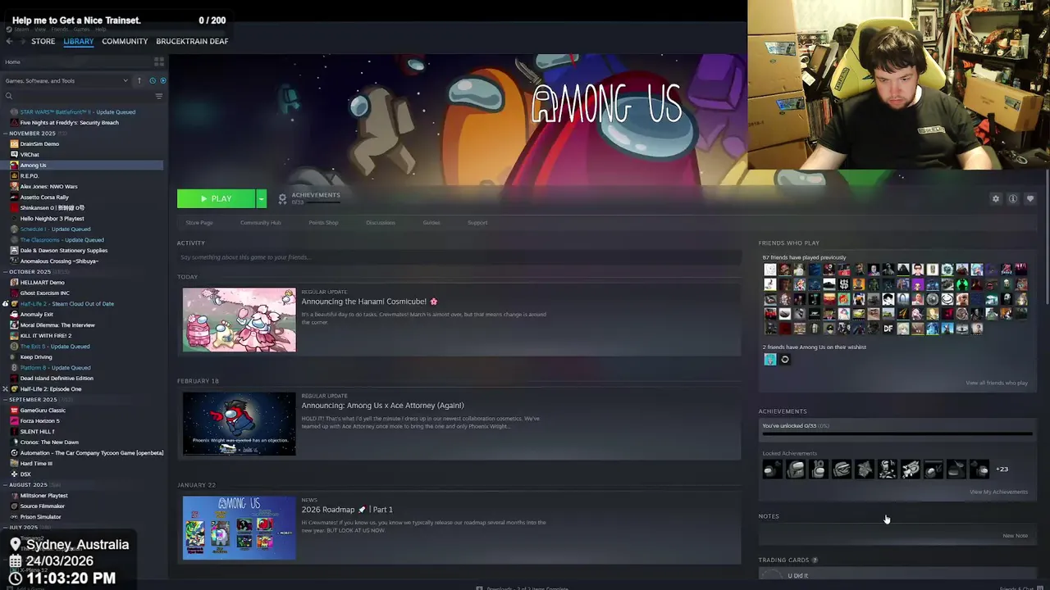The height and width of the screenshot is (590, 1050).
Task: Open Points Shop link
Action: click(x=323, y=222)
